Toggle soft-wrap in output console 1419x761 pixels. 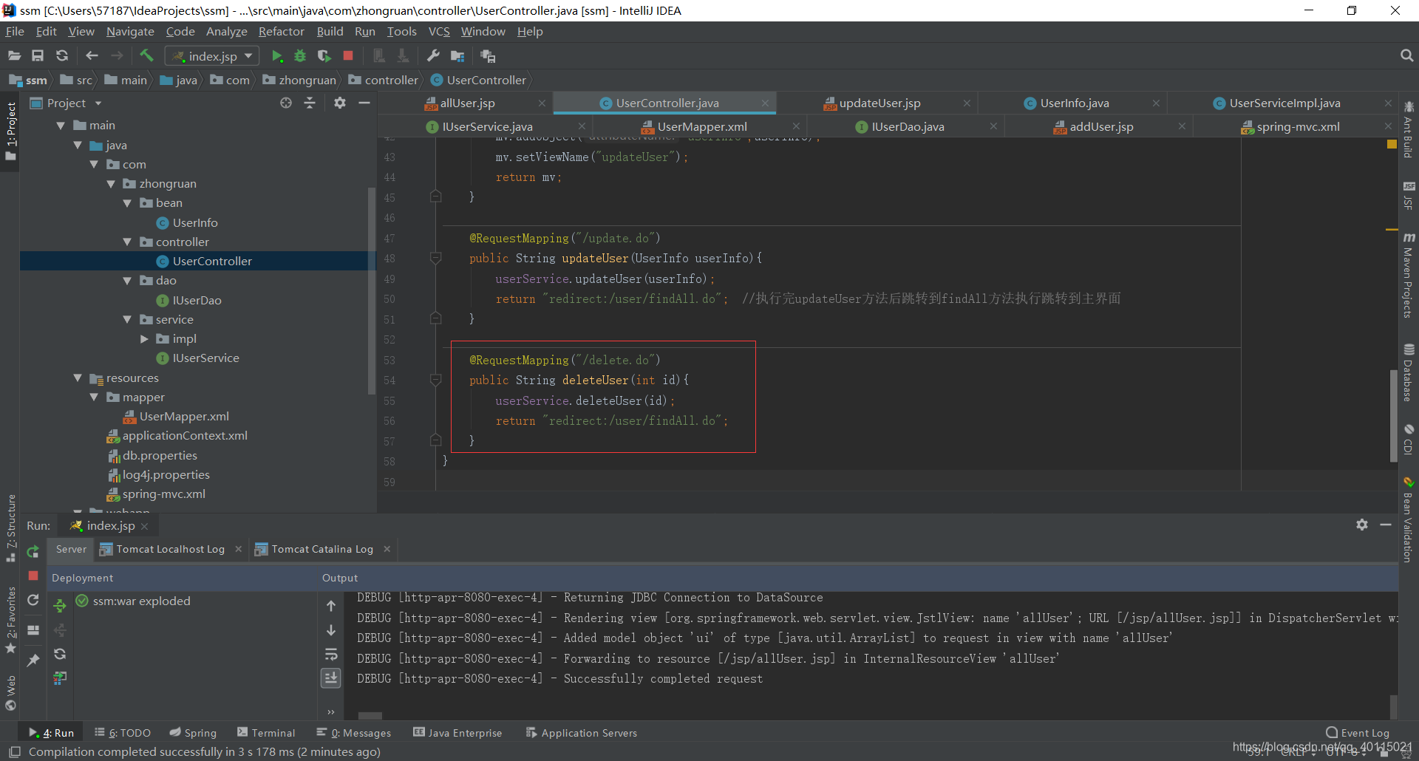tap(331, 655)
